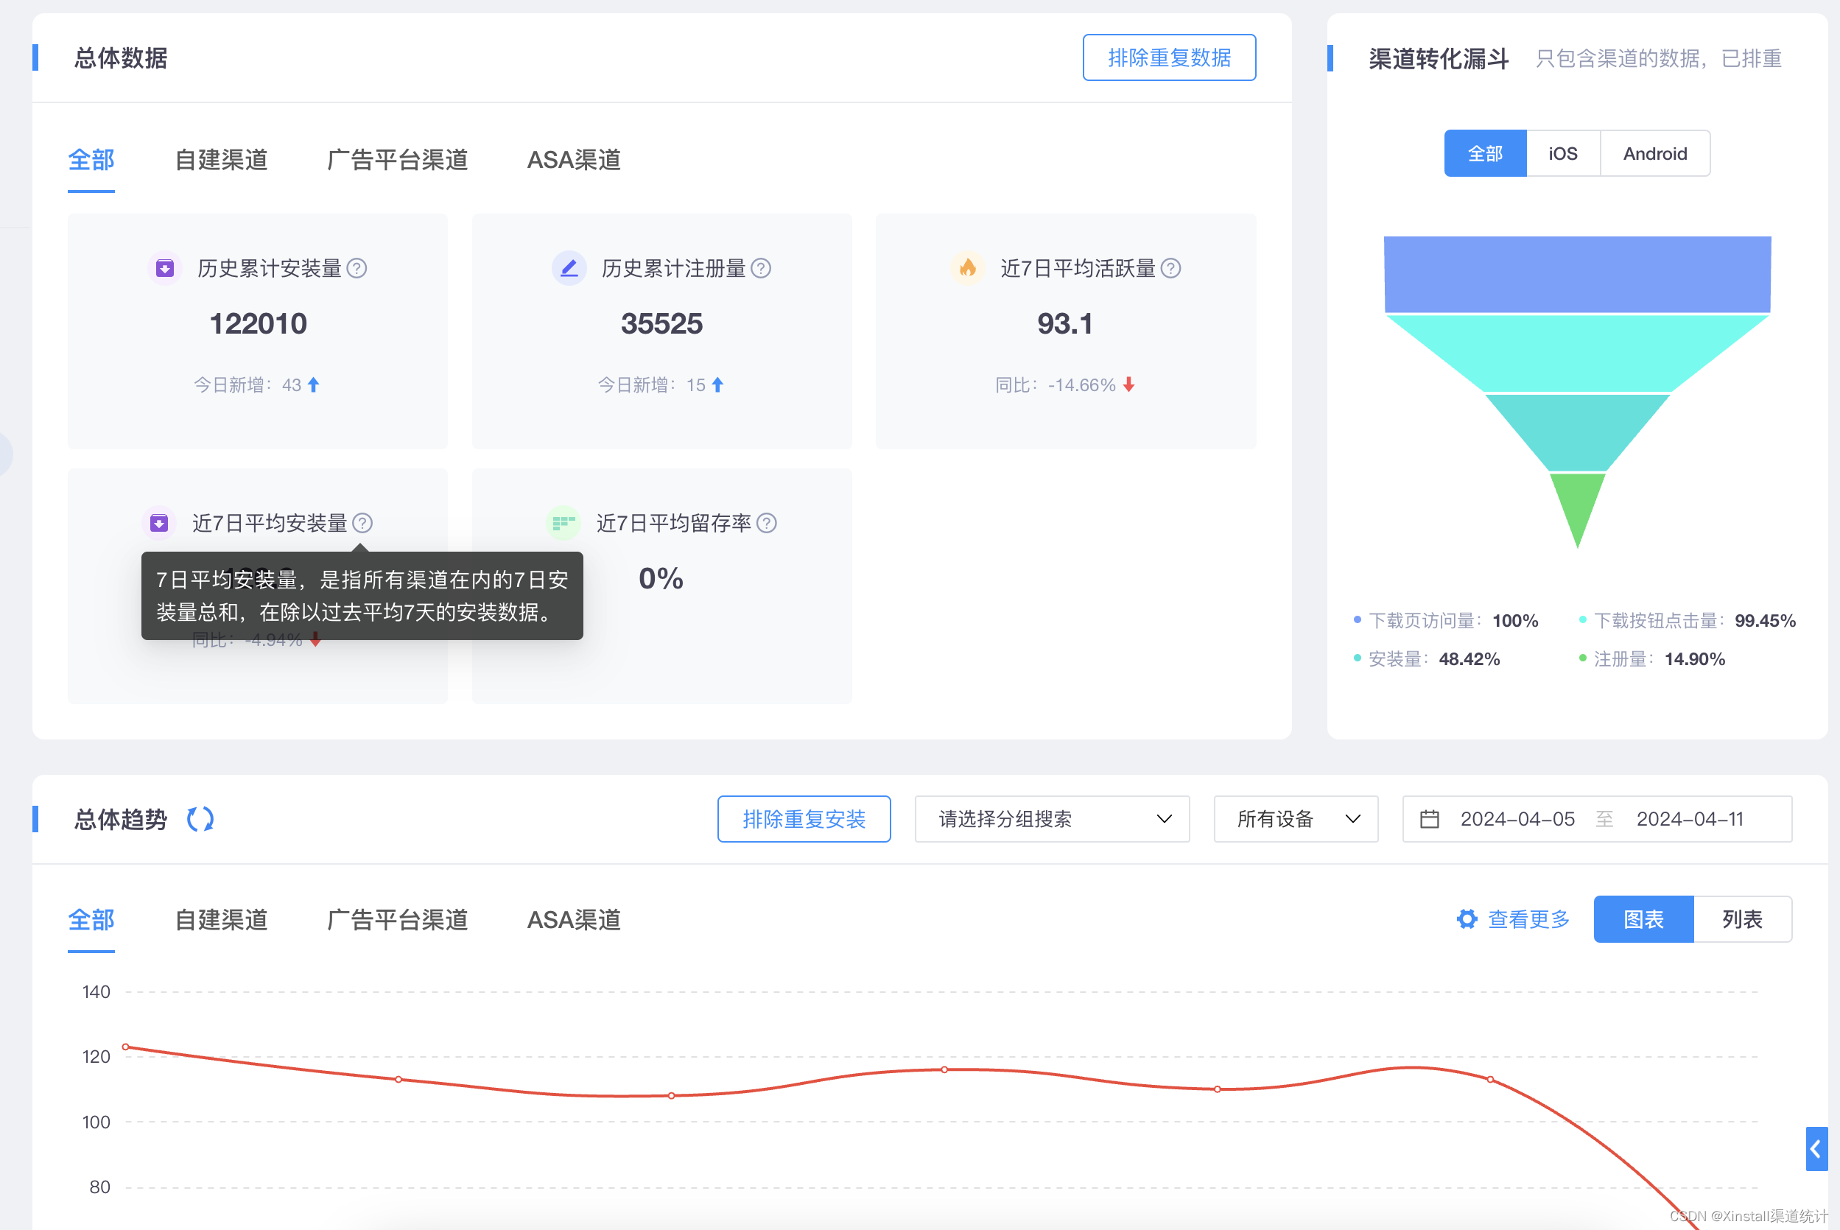Select 全部 tab in 总体趋势
This screenshot has width=1840, height=1230.
[91, 919]
